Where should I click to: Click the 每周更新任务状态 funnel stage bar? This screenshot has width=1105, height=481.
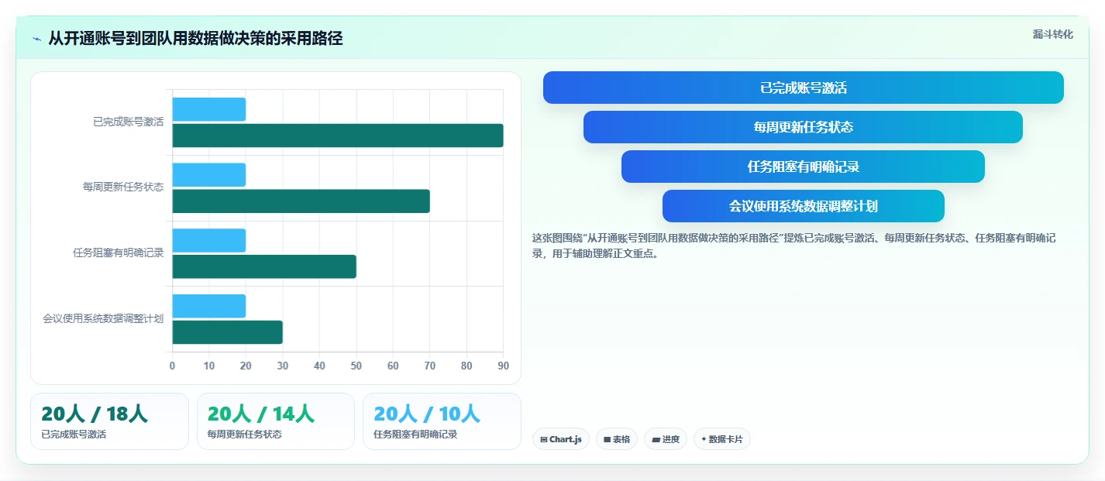803,127
